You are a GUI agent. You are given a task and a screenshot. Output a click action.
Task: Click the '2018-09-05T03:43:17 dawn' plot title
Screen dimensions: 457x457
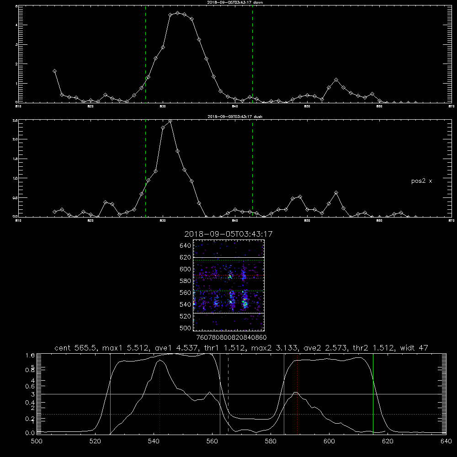pyautogui.click(x=235, y=2)
